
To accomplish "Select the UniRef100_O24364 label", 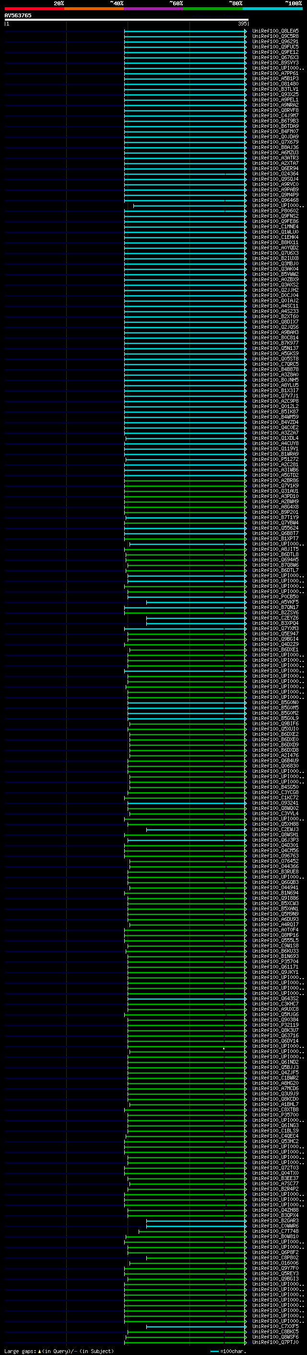I will pyautogui.click(x=275, y=174).
